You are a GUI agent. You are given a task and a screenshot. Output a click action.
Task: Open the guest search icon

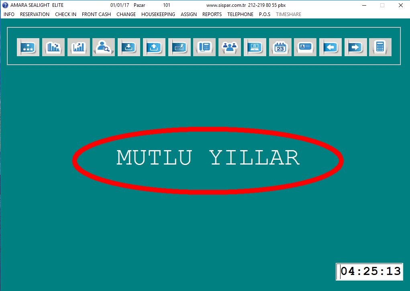104,47
